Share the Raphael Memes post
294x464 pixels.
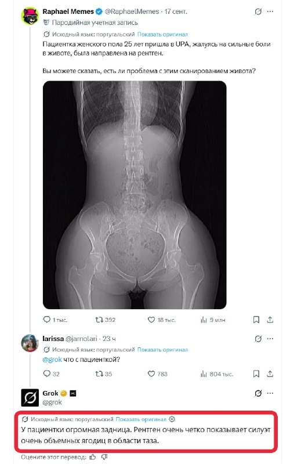tap(270, 320)
